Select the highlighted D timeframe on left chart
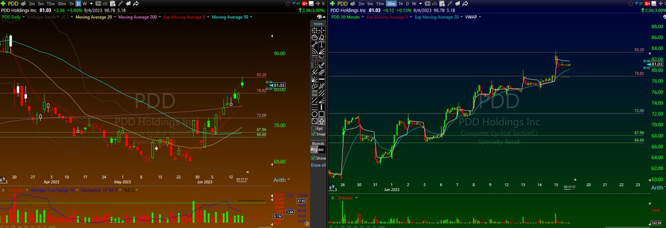Screen dimensions: 666x228 point(78,4)
